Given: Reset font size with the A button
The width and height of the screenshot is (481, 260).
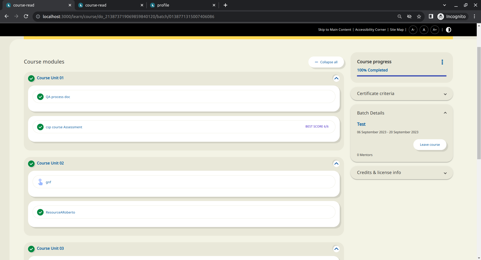Looking at the screenshot, I should click(424, 30).
